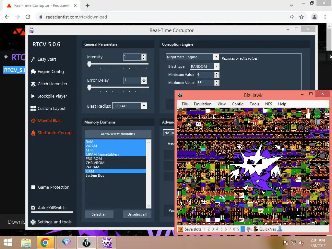Deselect RAM memory domain

tap(115, 142)
